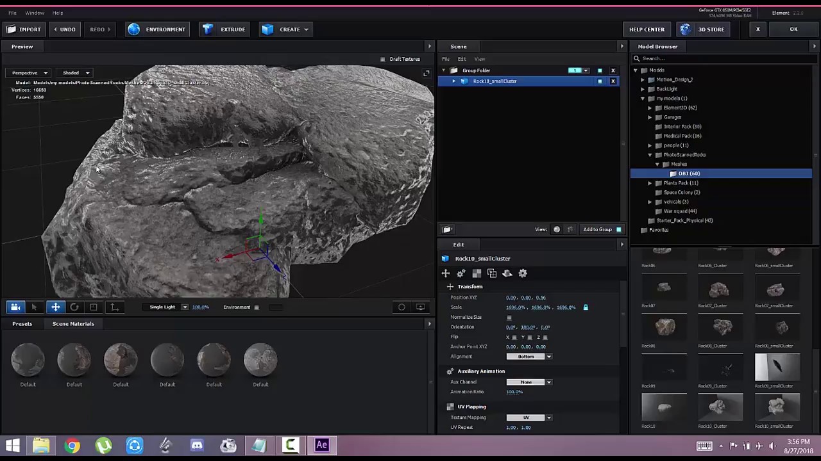Open the Alignment Bottom dropdown
Image resolution: width=821 pixels, height=461 pixels.
tap(529, 357)
